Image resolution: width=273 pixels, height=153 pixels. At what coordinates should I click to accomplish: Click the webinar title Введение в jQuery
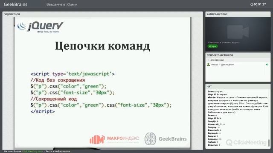click(61, 5)
